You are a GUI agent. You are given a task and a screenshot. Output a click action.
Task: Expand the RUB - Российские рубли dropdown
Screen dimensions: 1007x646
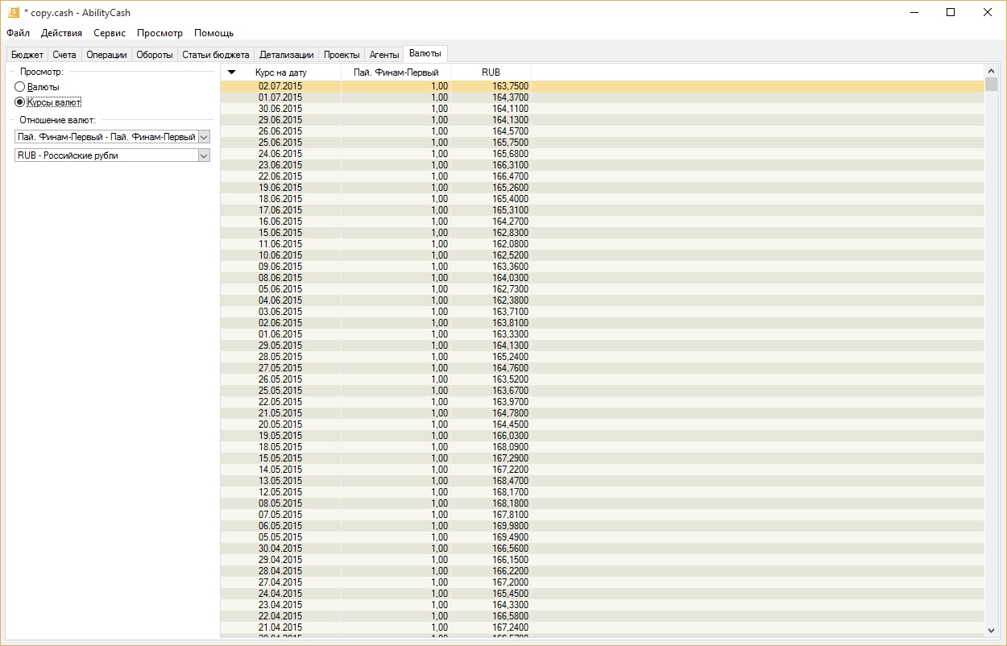coord(204,155)
